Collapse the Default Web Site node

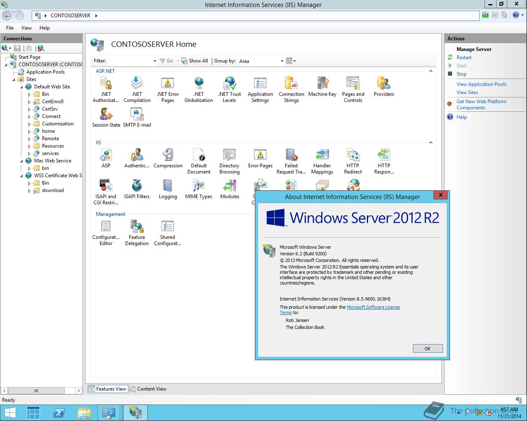pos(22,87)
